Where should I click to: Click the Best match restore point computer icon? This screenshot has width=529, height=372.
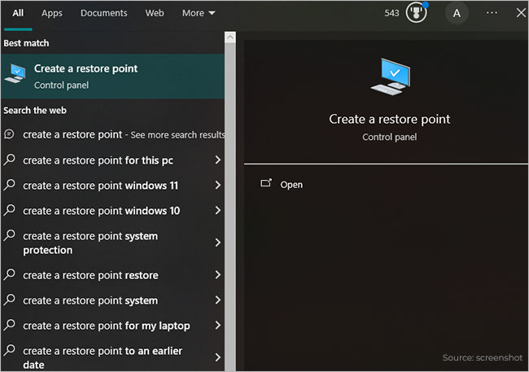pos(15,73)
